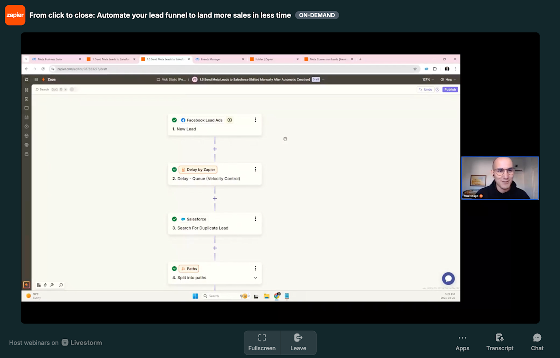Click the lightning bolt icon in canvas toolbar
Viewport: 560px width, 358px height.
click(45, 285)
